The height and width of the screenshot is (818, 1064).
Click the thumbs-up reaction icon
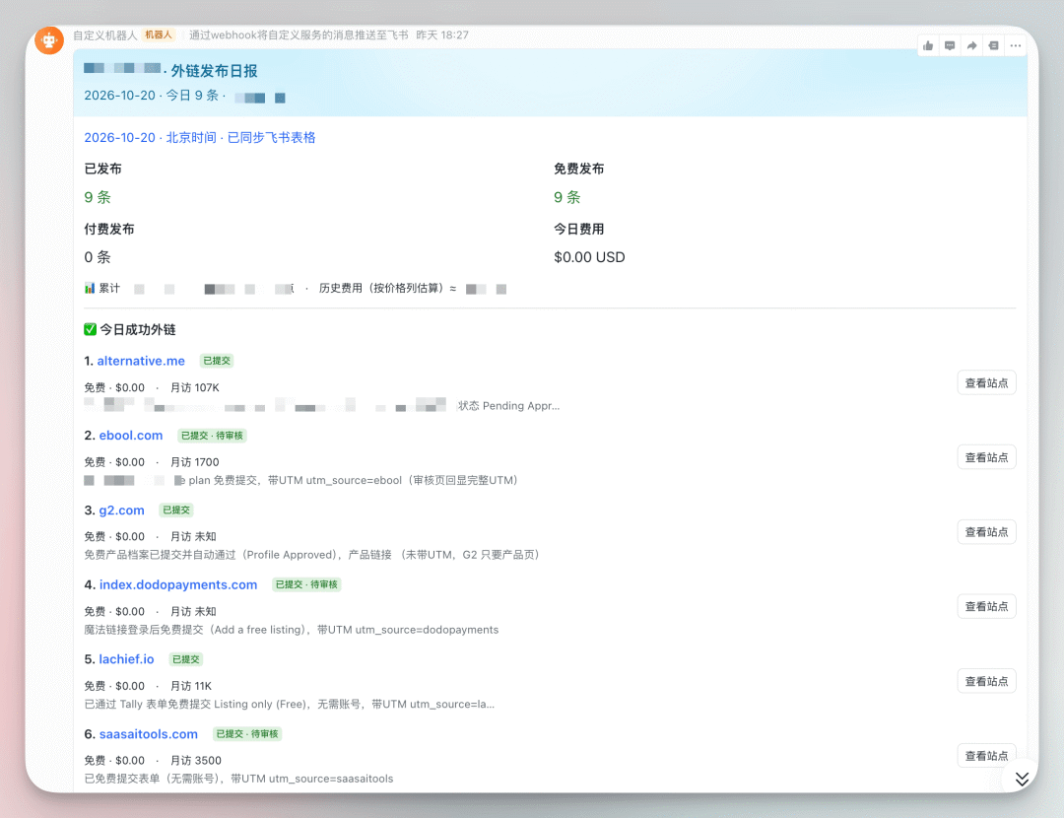point(928,45)
